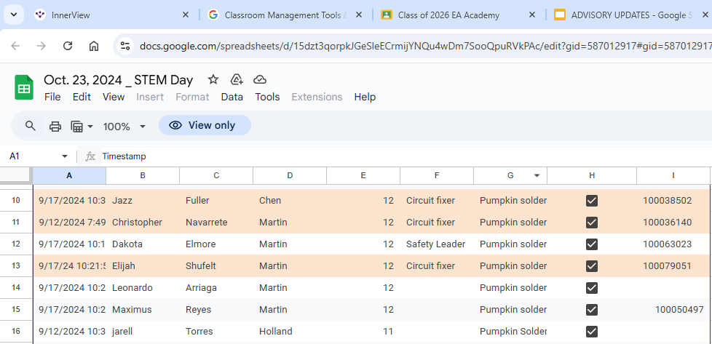
Task: Print the spreadsheet
Action: (x=55, y=126)
